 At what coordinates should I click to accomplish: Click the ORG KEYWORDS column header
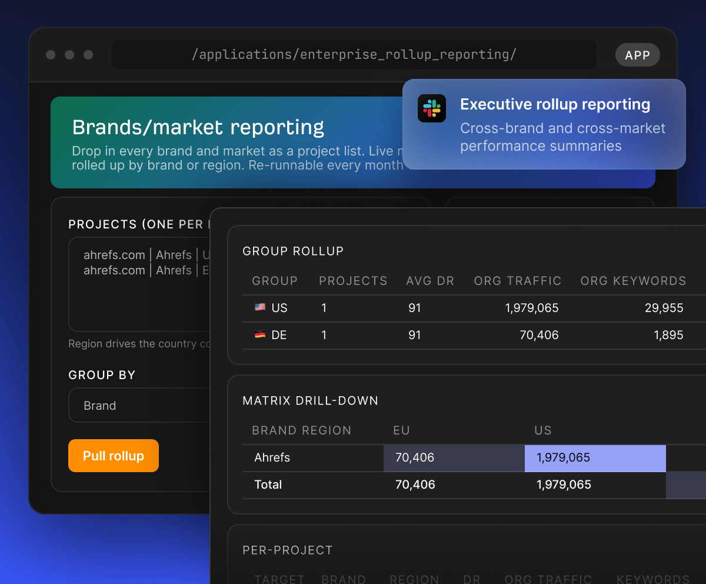(633, 281)
